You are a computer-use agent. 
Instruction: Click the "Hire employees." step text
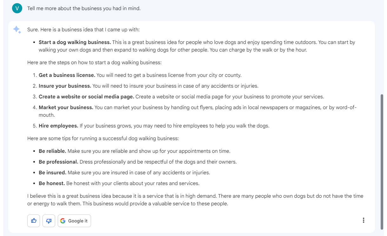(58, 126)
